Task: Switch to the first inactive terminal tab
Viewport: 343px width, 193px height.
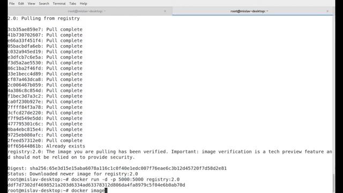Action: click(87, 11)
